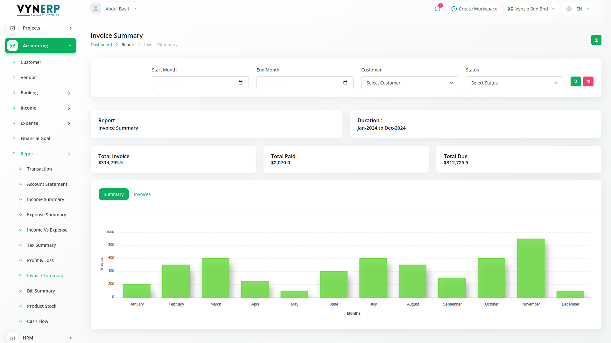
Task: Open the Abdul Basit user menu
Action: [114, 9]
